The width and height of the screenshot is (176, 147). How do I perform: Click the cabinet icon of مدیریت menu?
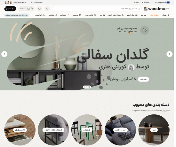[x=80, y=15]
